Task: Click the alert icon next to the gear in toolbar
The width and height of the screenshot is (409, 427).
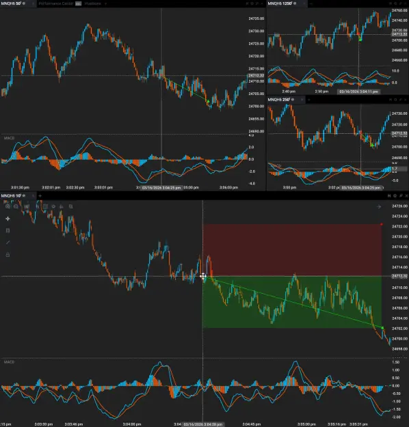Action: point(62,206)
